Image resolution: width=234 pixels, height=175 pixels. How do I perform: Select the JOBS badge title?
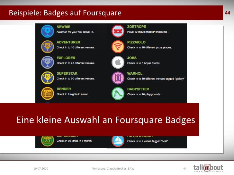tap(132, 58)
